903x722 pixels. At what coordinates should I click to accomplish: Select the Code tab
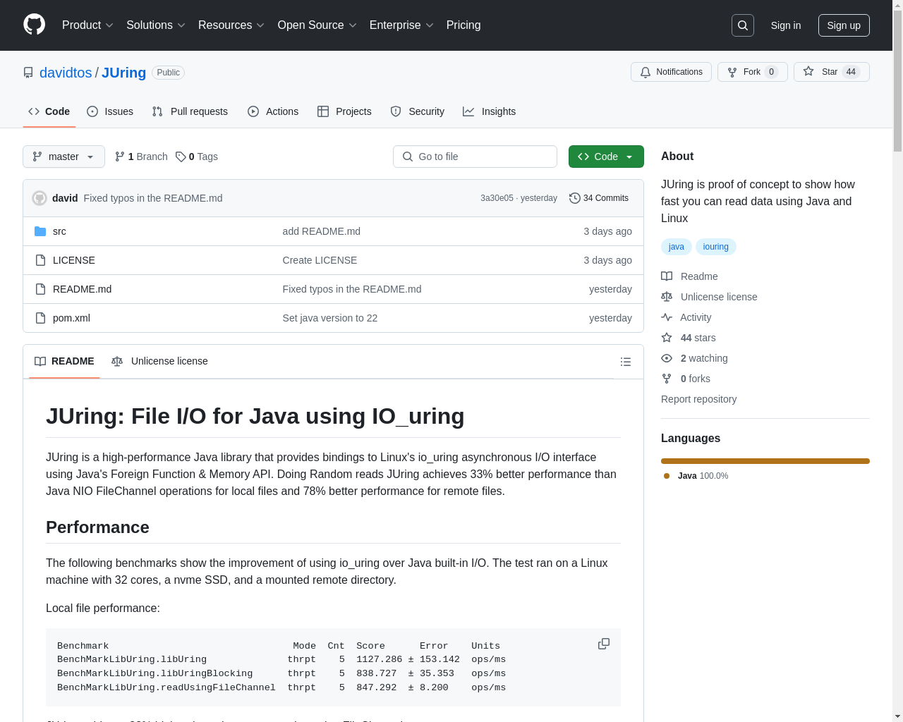[49, 111]
